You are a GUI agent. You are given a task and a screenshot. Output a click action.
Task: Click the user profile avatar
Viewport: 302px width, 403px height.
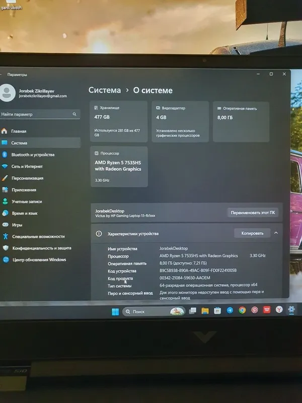click(7, 93)
